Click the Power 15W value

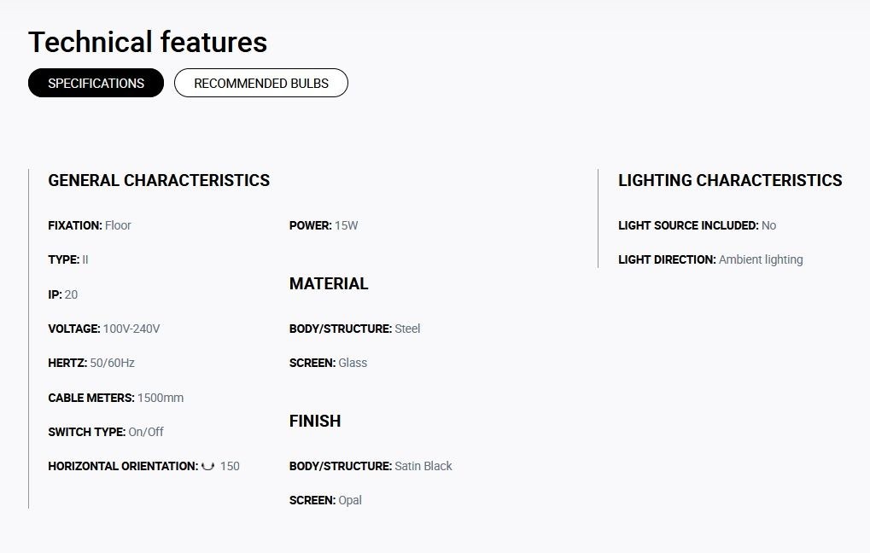tap(346, 226)
